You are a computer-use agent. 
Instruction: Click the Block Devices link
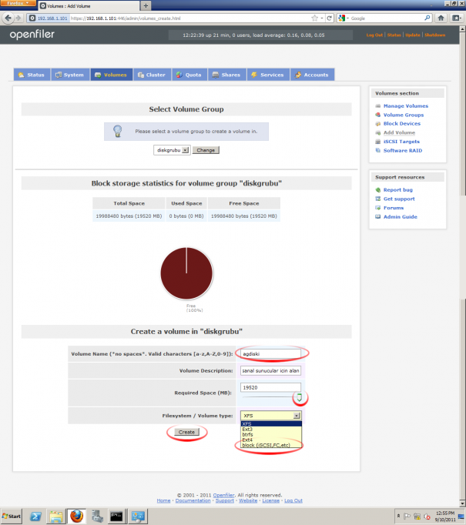point(401,123)
